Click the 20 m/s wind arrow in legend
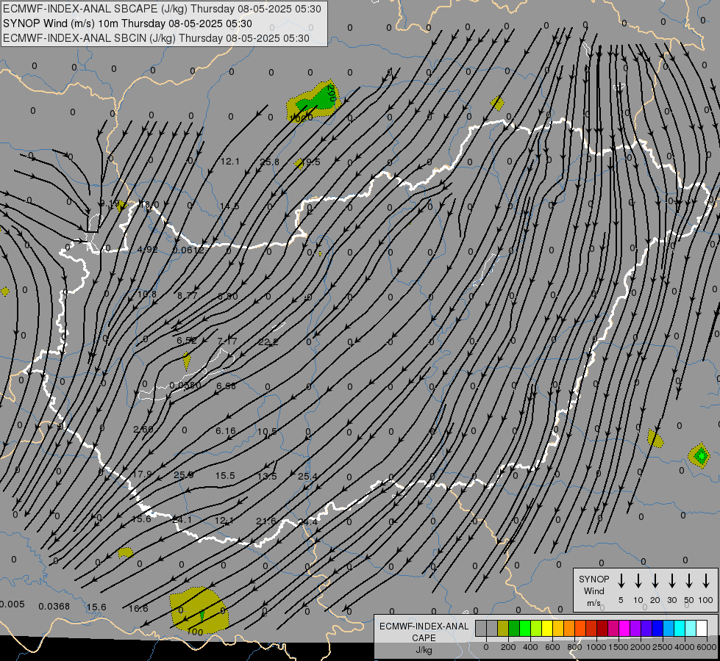 655,581
